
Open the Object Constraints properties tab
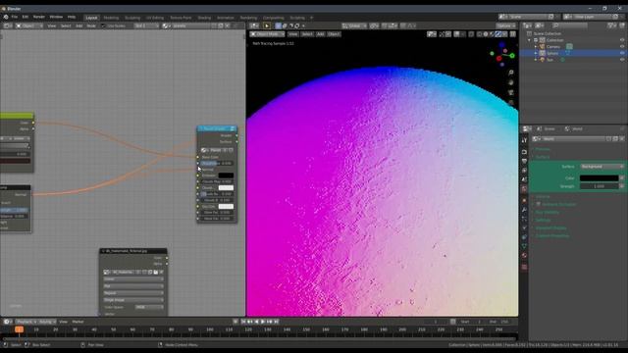[x=524, y=237]
